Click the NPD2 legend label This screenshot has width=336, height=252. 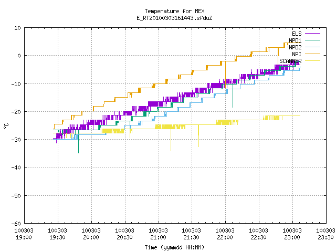point(295,47)
